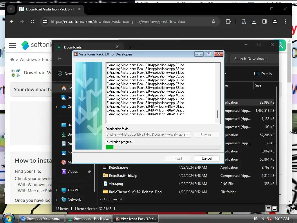
Task: Switch to Downloads File Explorer taskbar button
Action: pyautogui.click(x=88, y=219)
